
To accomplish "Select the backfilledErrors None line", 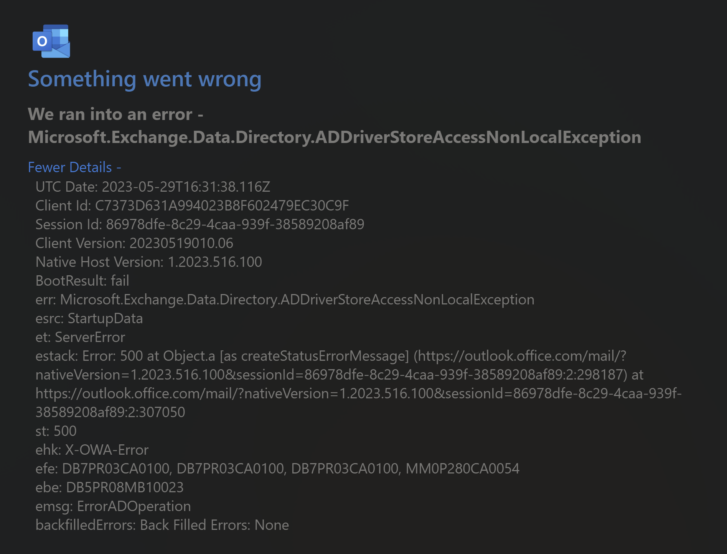I will pos(162,525).
